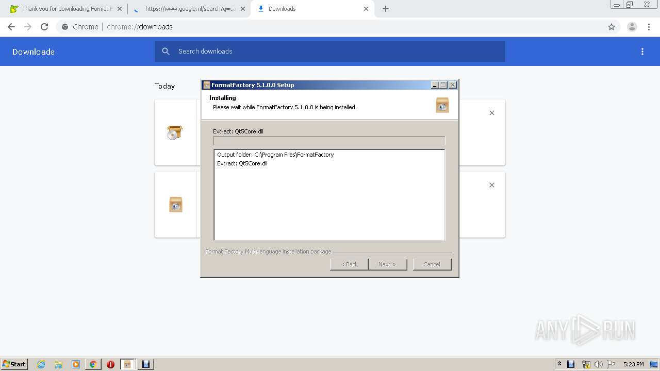This screenshot has height=371, width=660.
Task: Click the Downloads page title
Action: pos(34,52)
